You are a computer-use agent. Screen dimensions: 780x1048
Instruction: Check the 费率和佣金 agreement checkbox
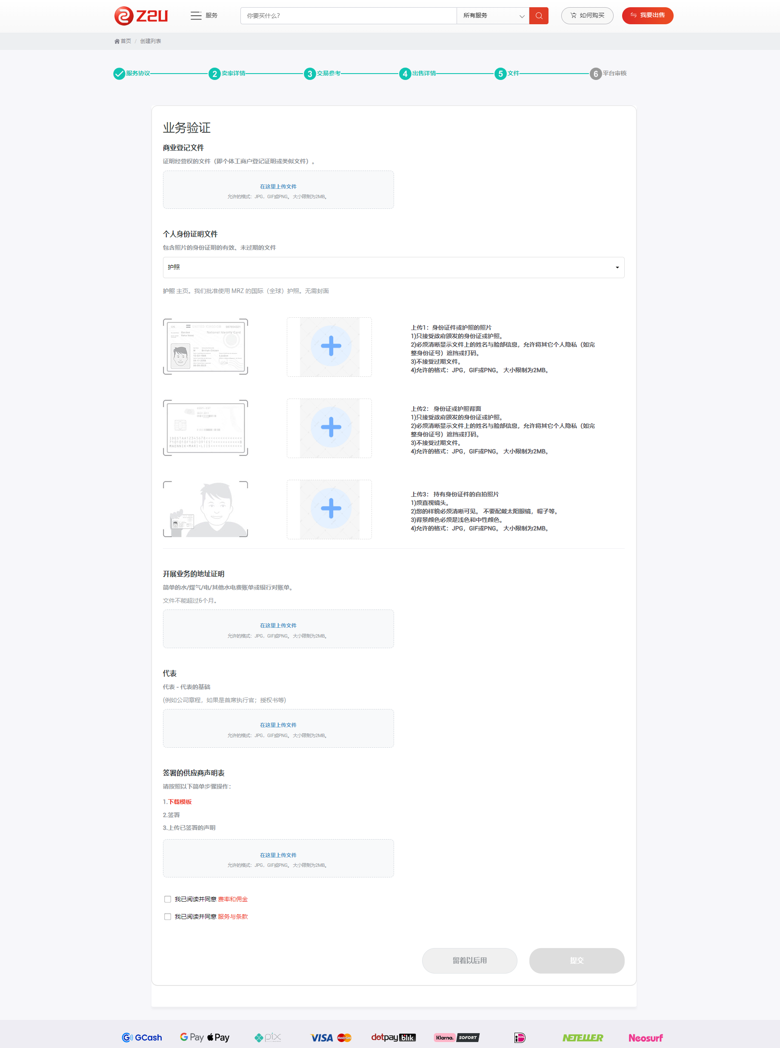pos(168,899)
